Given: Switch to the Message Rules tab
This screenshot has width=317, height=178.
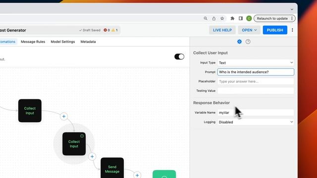Looking at the screenshot, I should pyautogui.click(x=33, y=42).
